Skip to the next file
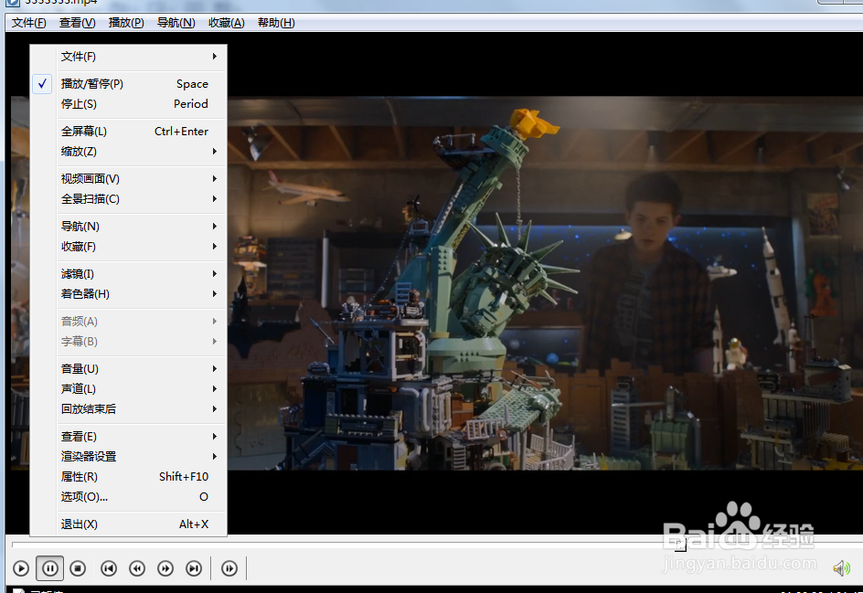Image resolution: width=863 pixels, height=593 pixels. [x=194, y=568]
